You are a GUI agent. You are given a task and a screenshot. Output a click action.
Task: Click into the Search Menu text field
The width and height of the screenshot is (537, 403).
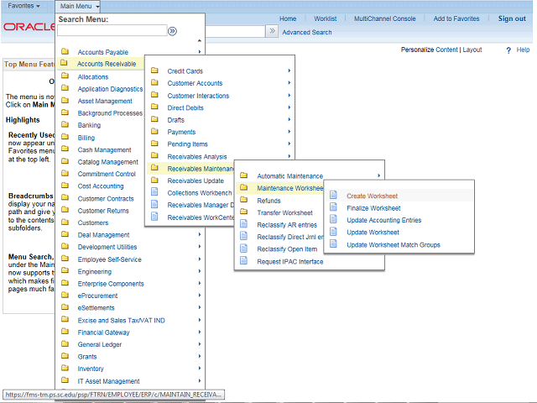[112, 31]
